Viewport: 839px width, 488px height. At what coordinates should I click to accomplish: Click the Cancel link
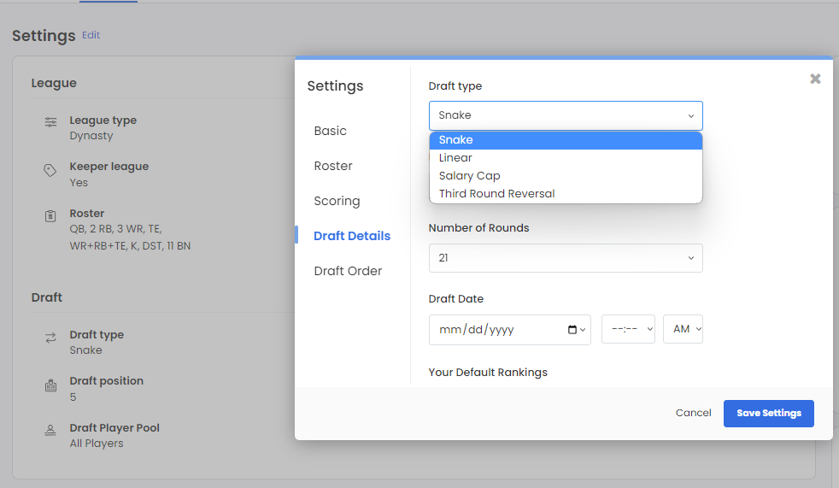[x=693, y=413]
